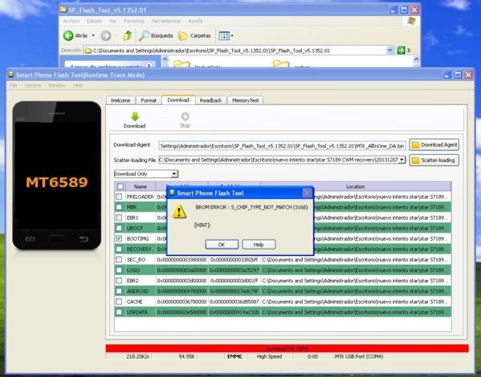
Task: Check the UBOOT partition checkbox
Action: pos(119,228)
